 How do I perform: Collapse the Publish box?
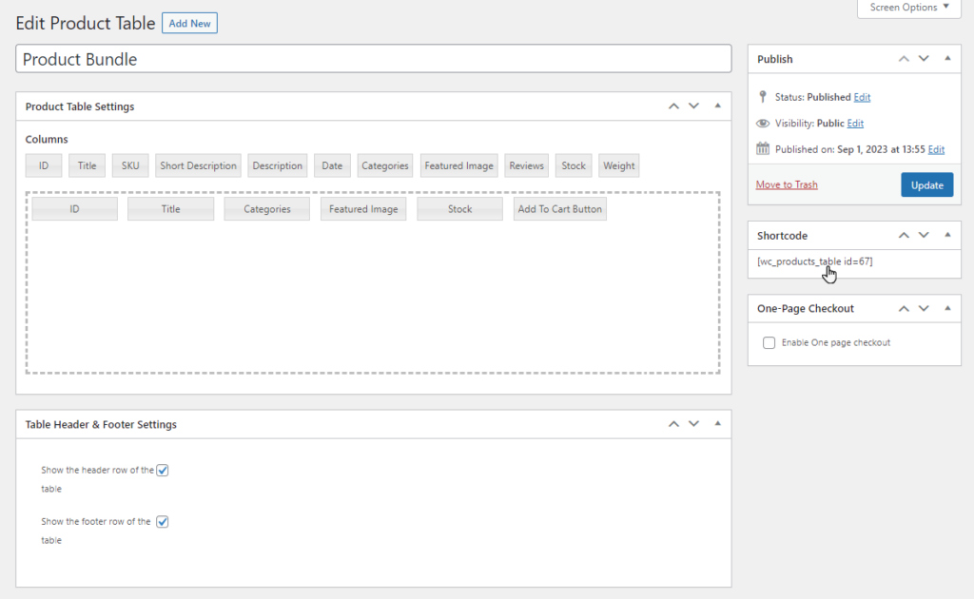point(947,58)
